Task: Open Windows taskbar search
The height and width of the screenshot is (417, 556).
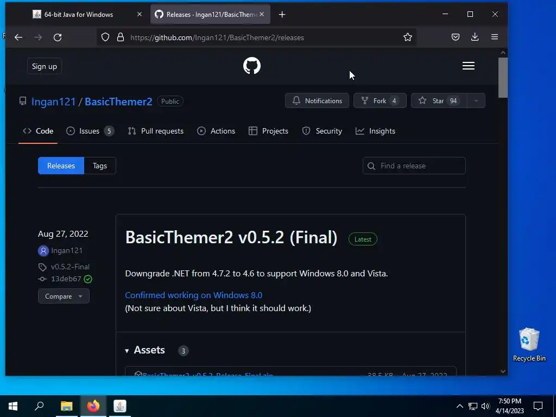Action: (39, 406)
